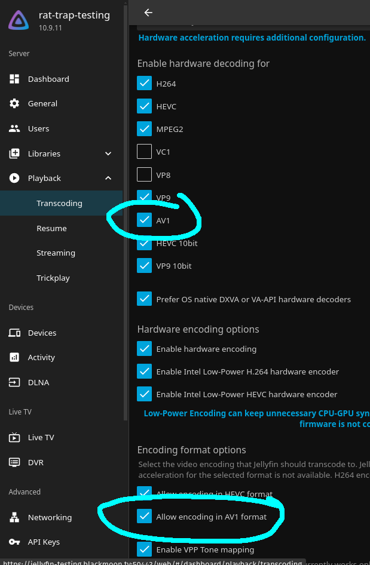This screenshot has height=565, width=370.
Task: Click the Jellyfin logo icon
Action: 19,21
